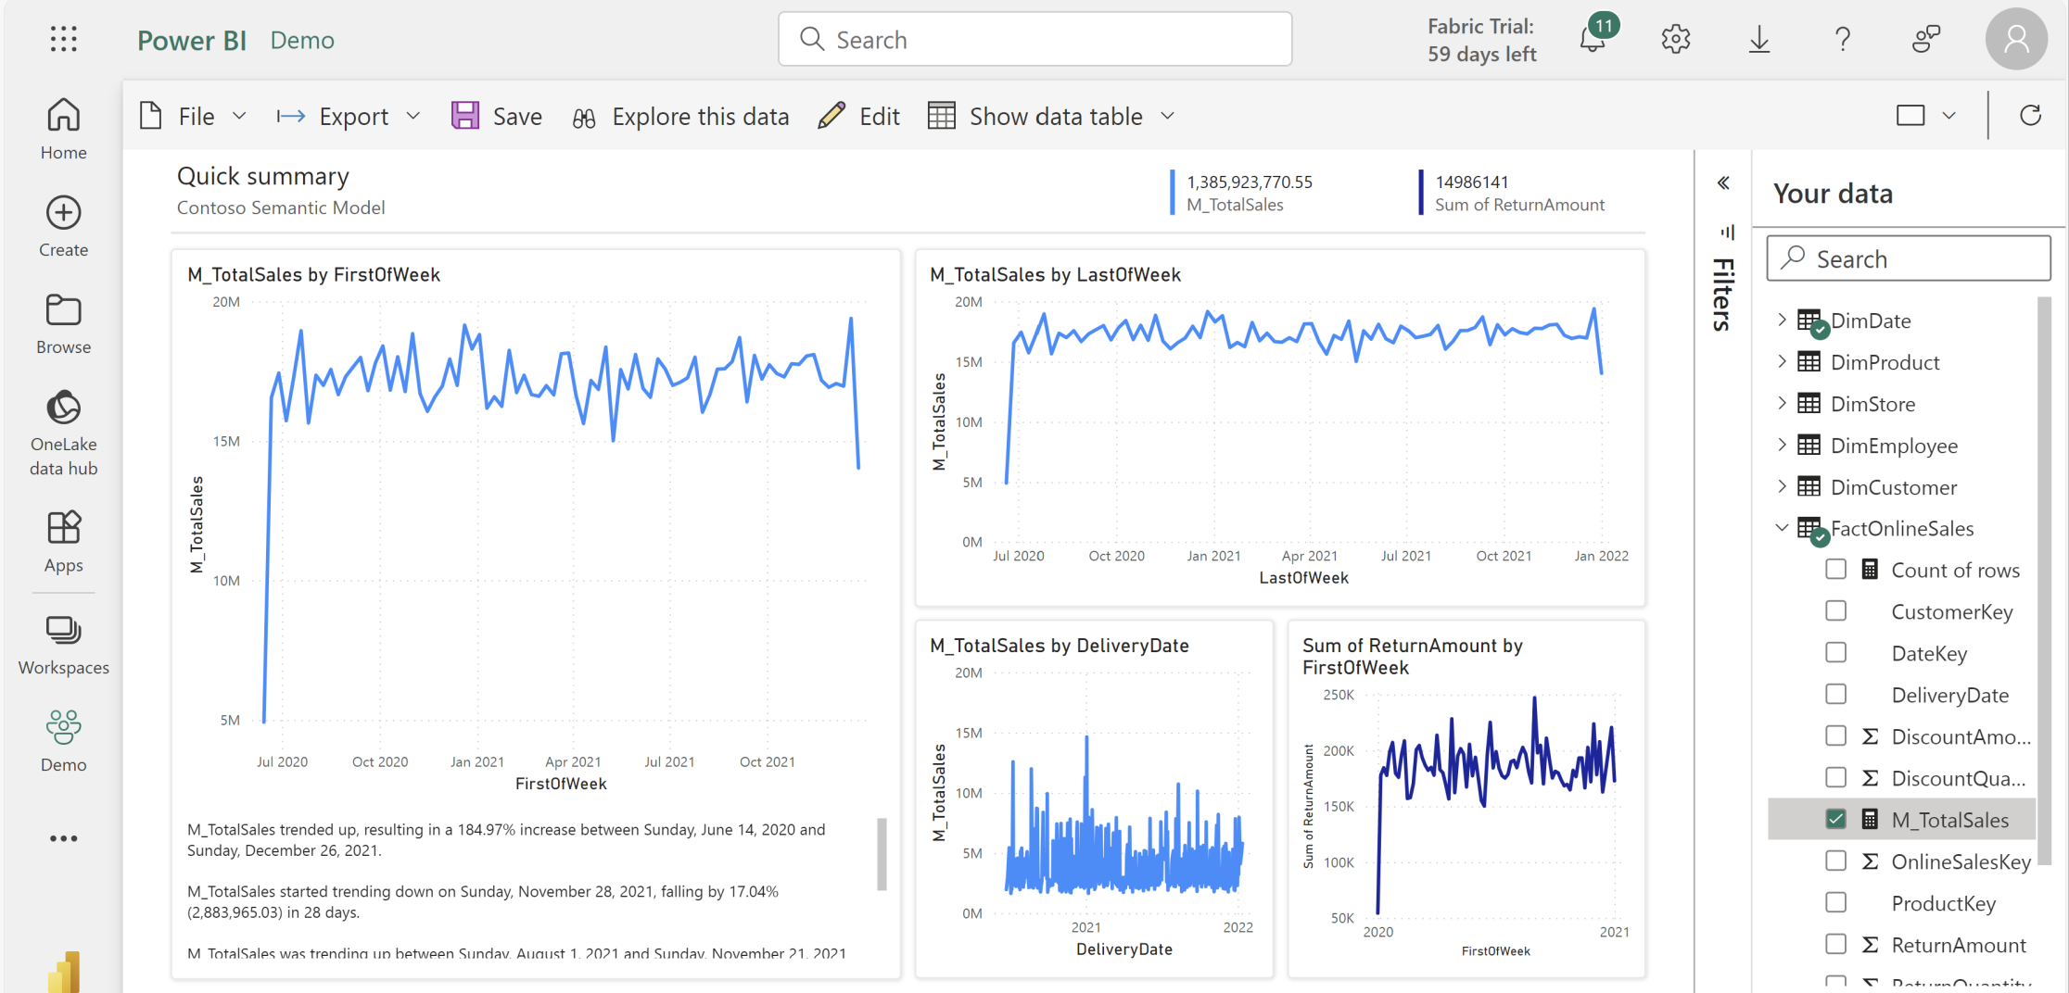The image size is (2069, 993).
Task: Open the File menu
Action: (194, 116)
